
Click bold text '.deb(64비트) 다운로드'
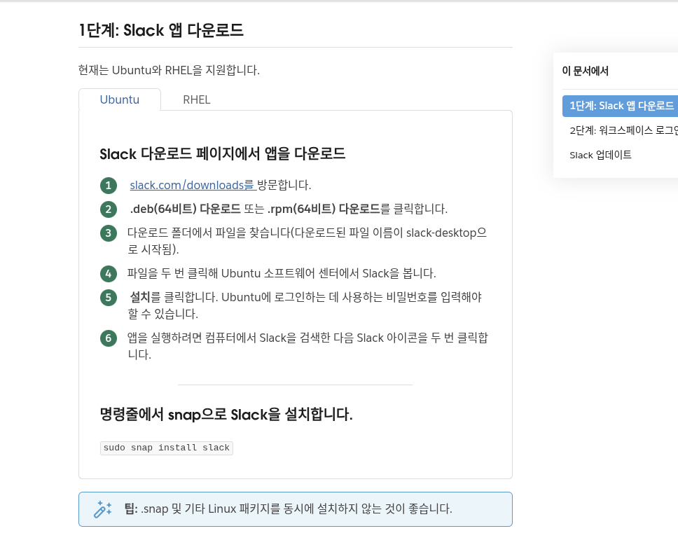(x=185, y=209)
